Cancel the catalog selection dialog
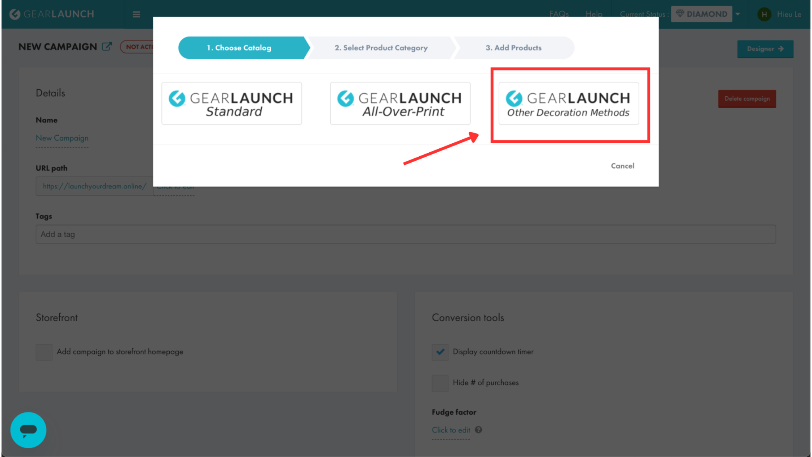The width and height of the screenshot is (812, 457). (622, 166)
